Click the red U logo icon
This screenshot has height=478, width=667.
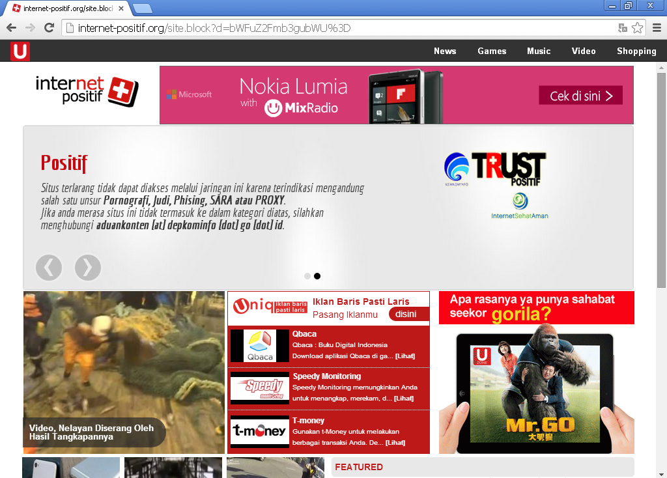click(20, 51)
